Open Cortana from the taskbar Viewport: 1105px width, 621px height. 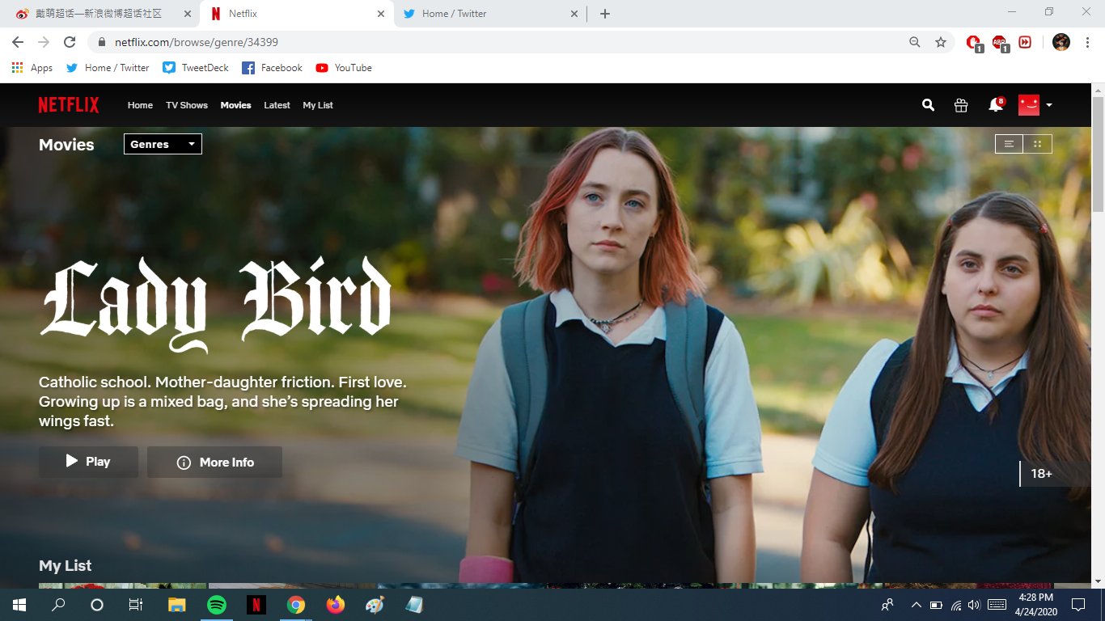97,604
